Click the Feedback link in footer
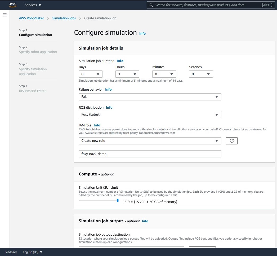This screenshot has width=277, height=256. (x=11, y=252)
